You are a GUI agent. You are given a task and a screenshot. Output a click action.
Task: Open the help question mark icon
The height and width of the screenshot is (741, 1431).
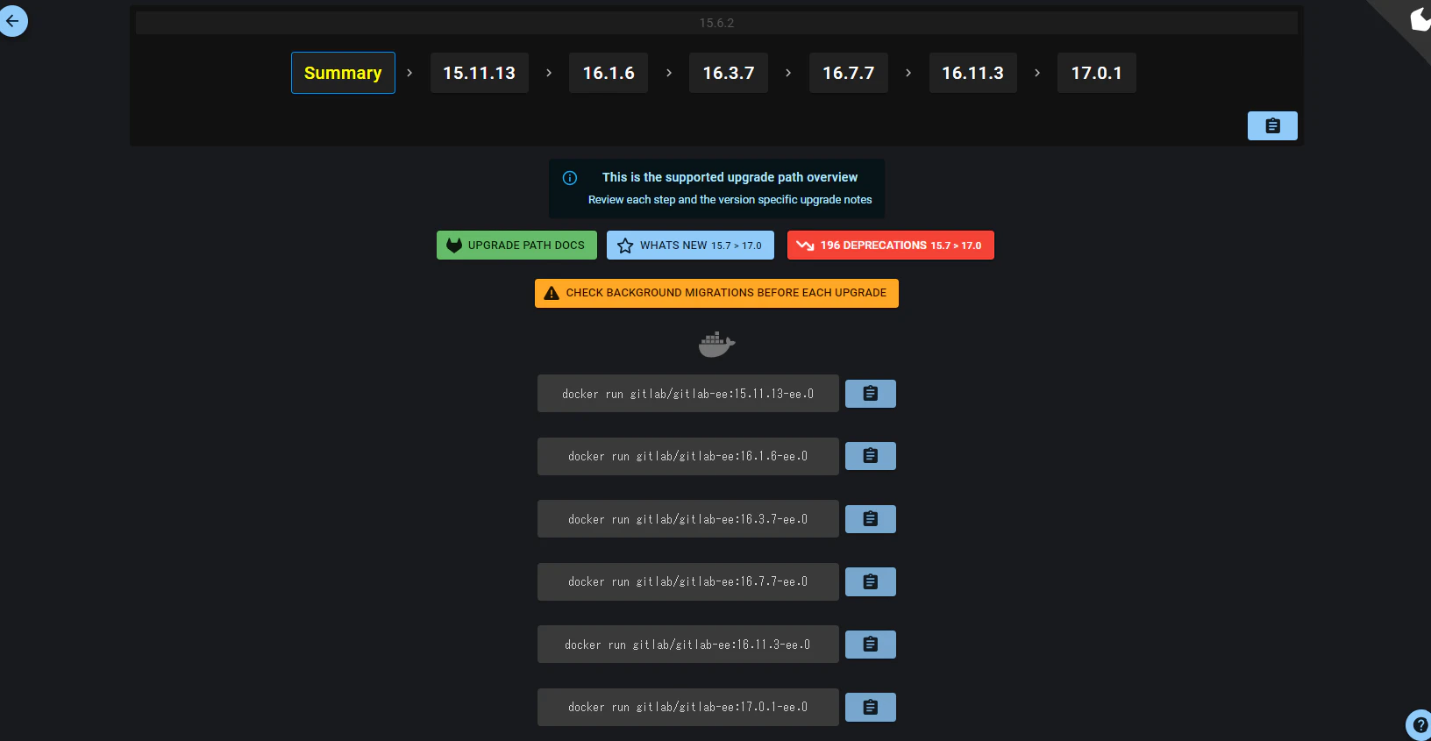(1420, 725)
